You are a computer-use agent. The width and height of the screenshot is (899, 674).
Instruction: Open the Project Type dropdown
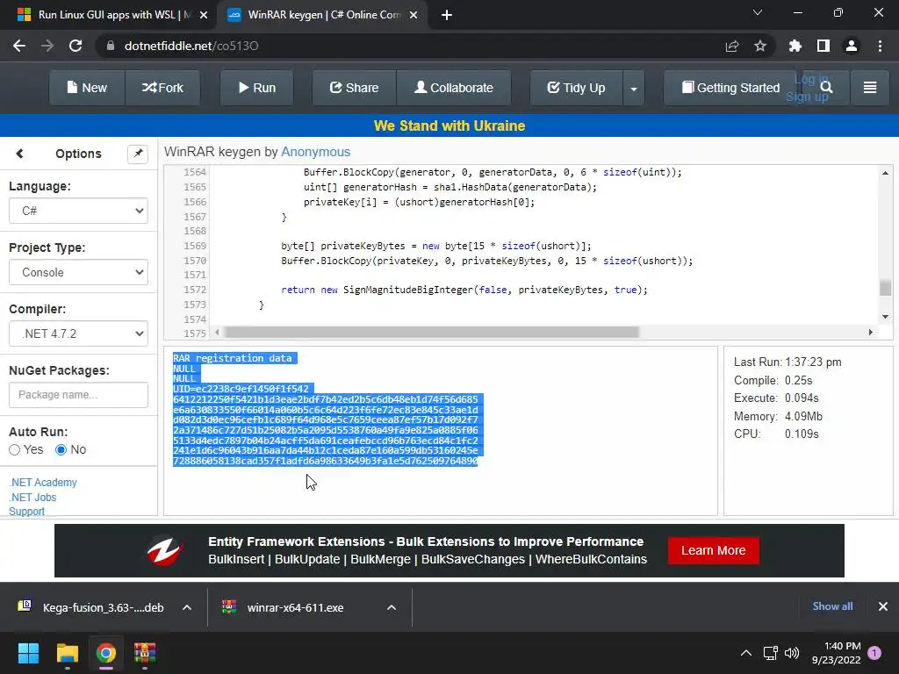(x=78, y=272)
